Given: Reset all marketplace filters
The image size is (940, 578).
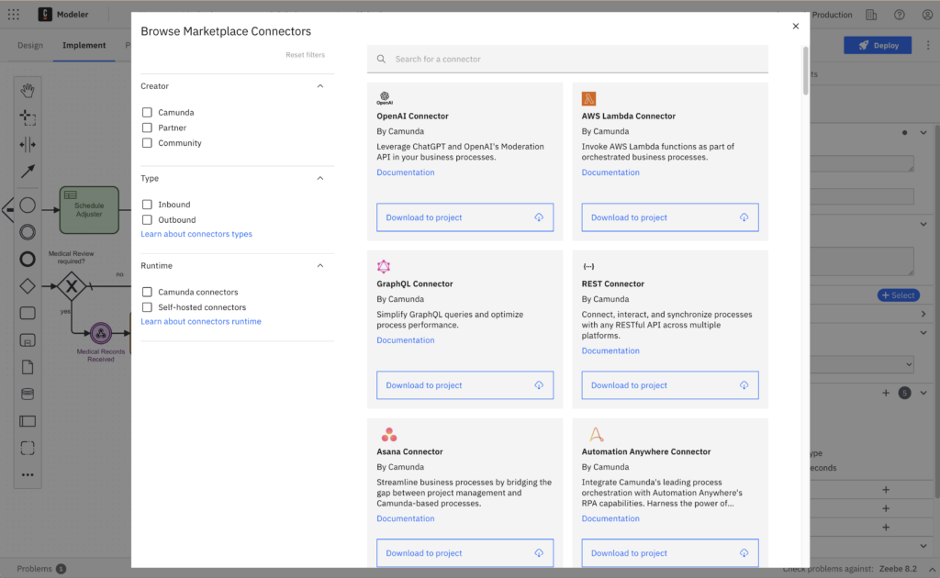Looking at the screenshot, I should click(x=305, y=54).
